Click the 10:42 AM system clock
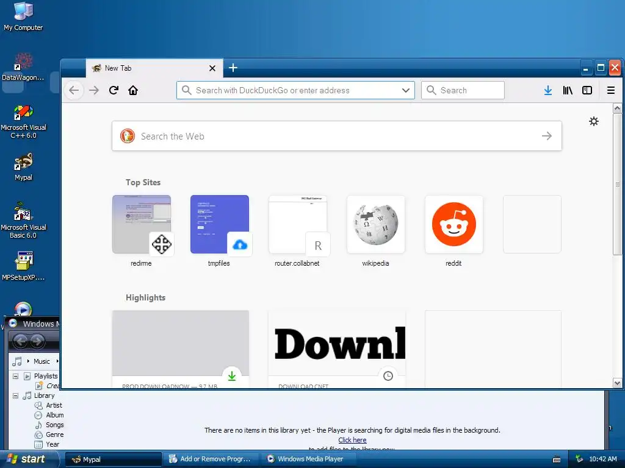The image size is (625, 468). [602, 459]
